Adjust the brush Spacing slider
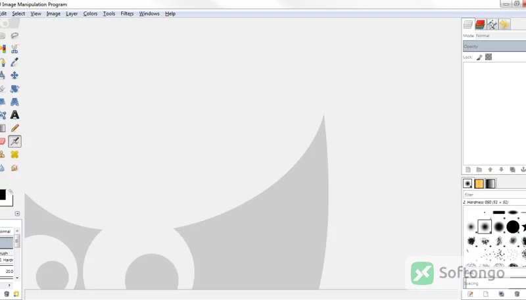 tap(494, 284)
